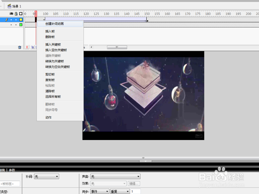Click the eye icon show/hide all layers
The height and width of the screenshot is (194, 259).
pos(11,14)
